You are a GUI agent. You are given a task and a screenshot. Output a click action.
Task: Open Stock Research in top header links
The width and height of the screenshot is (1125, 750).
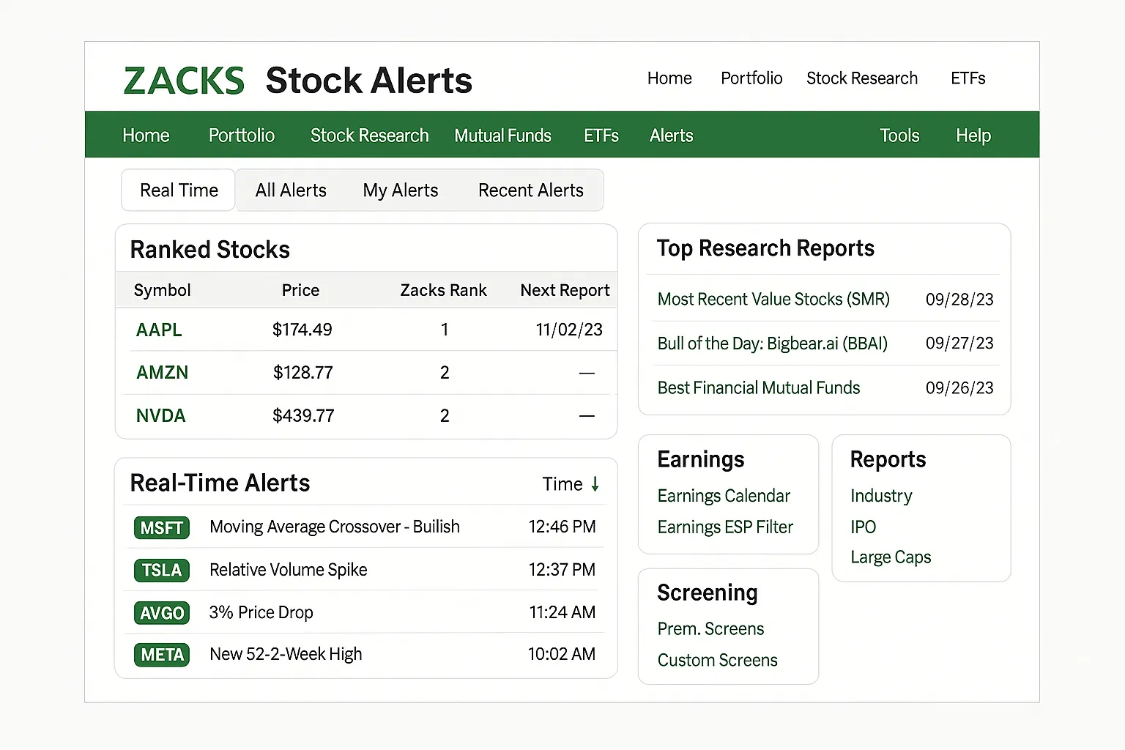click(x=862, y=78)
